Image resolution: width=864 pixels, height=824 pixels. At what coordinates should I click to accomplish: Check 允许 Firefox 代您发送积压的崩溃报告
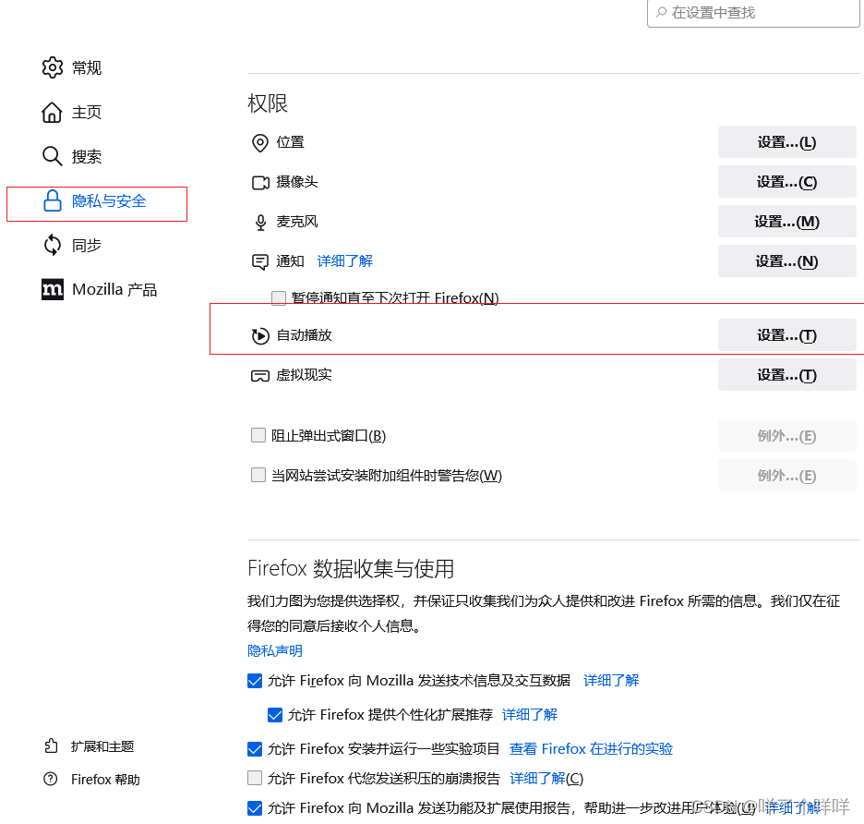pyautogui.click(x=255, y=778)
